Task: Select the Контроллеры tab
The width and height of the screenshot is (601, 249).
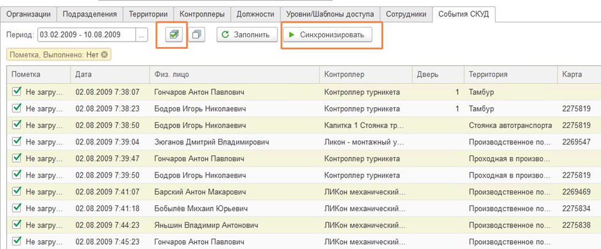Action: pos(202,13)
